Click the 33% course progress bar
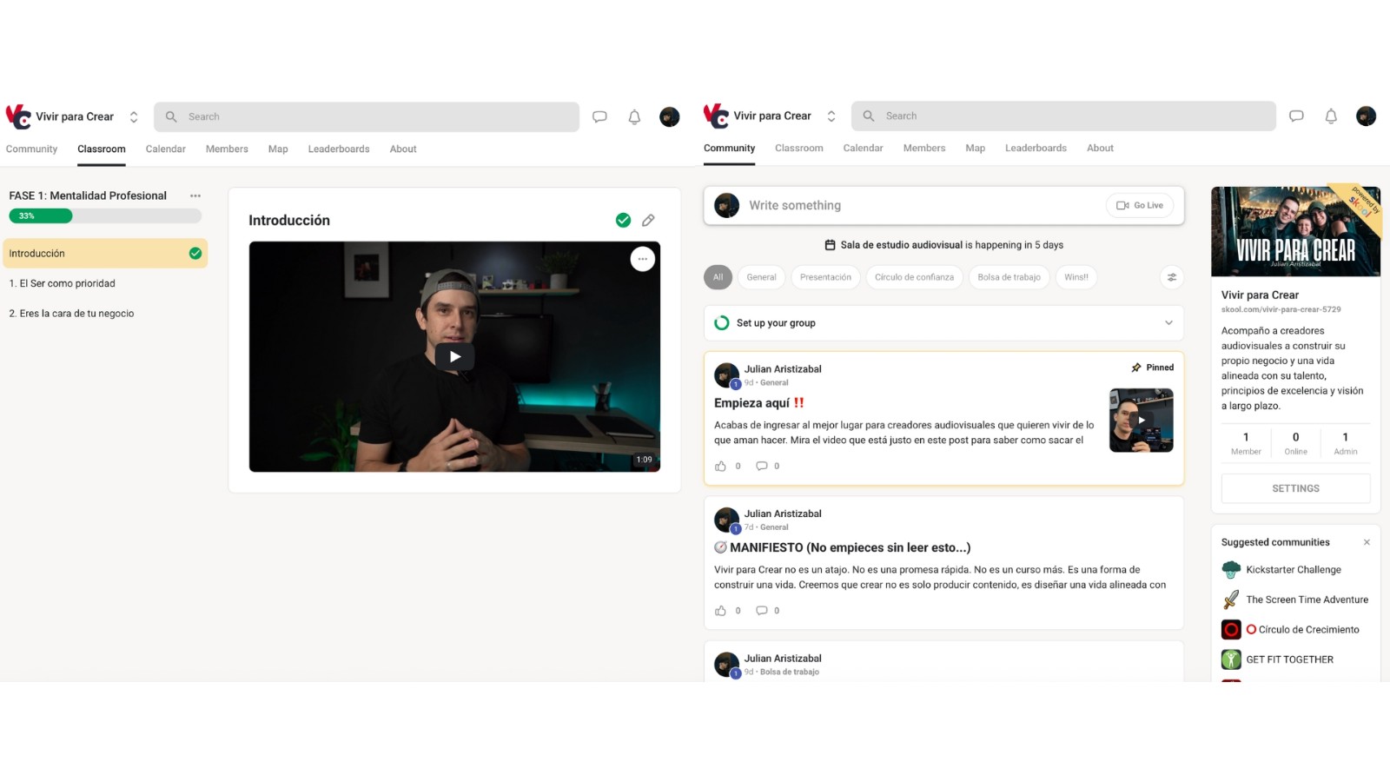 pos(105,216)
